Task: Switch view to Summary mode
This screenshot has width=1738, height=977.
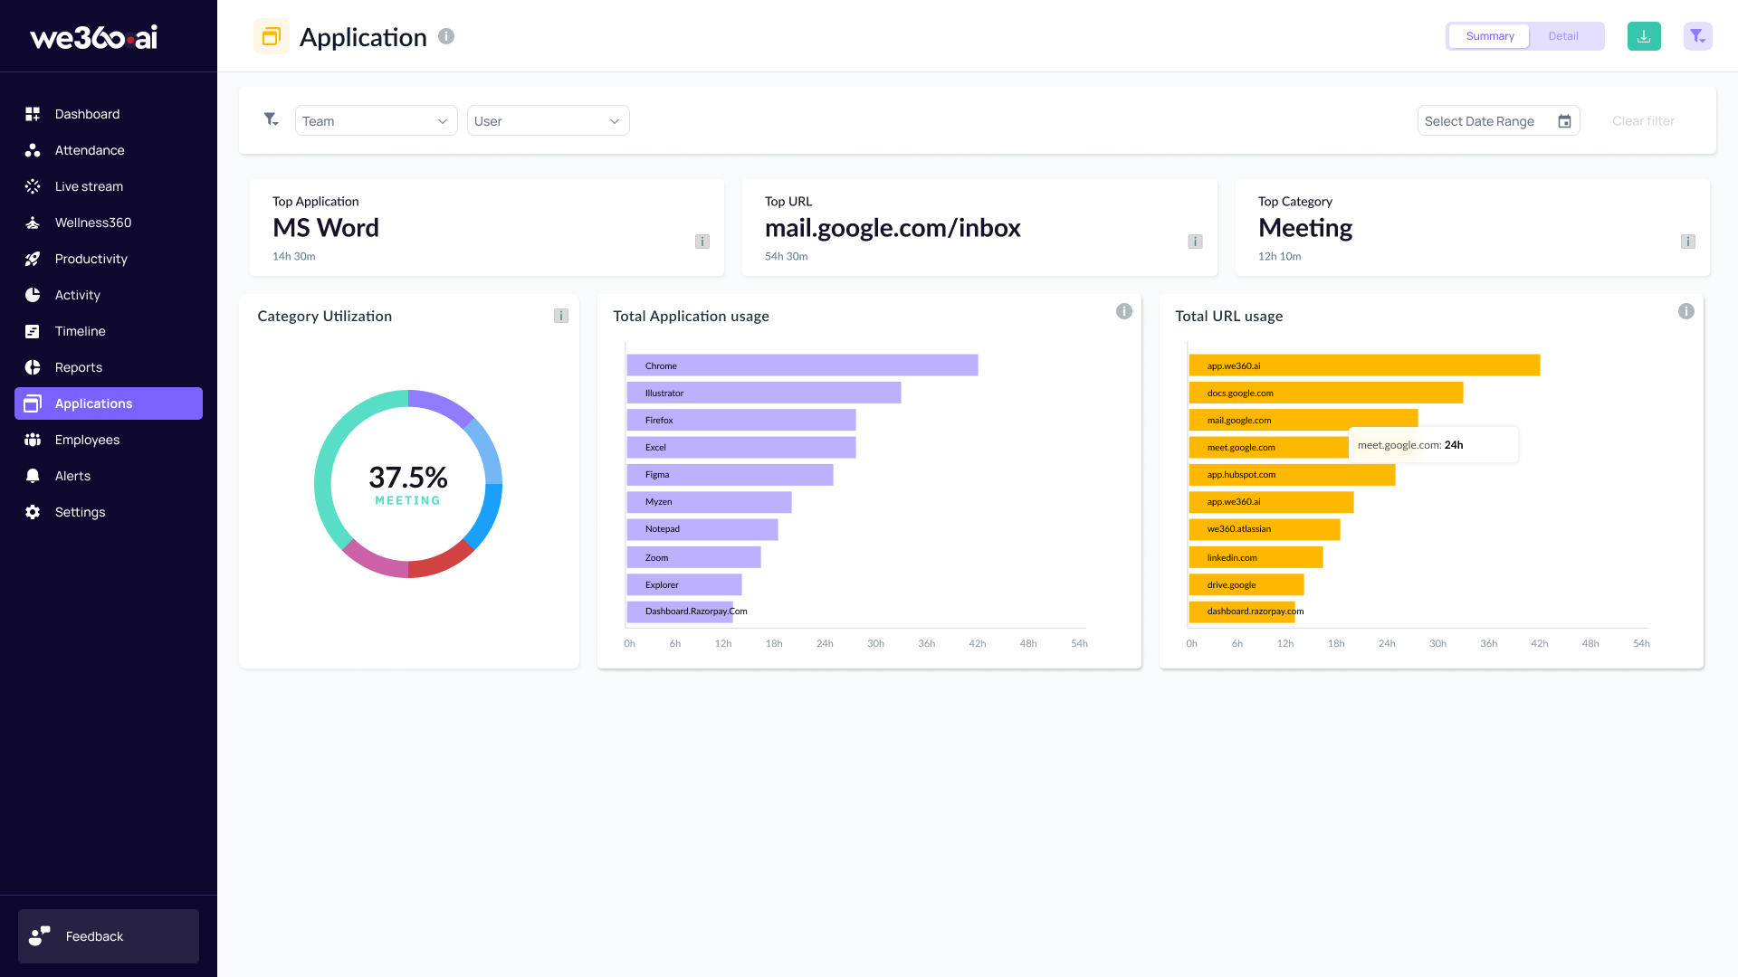Action: point(1489,36)
